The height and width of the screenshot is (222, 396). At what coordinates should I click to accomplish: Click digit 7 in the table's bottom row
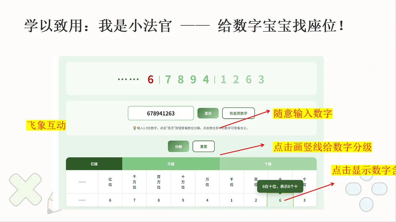pyautogui.click(x=134, y=200)
